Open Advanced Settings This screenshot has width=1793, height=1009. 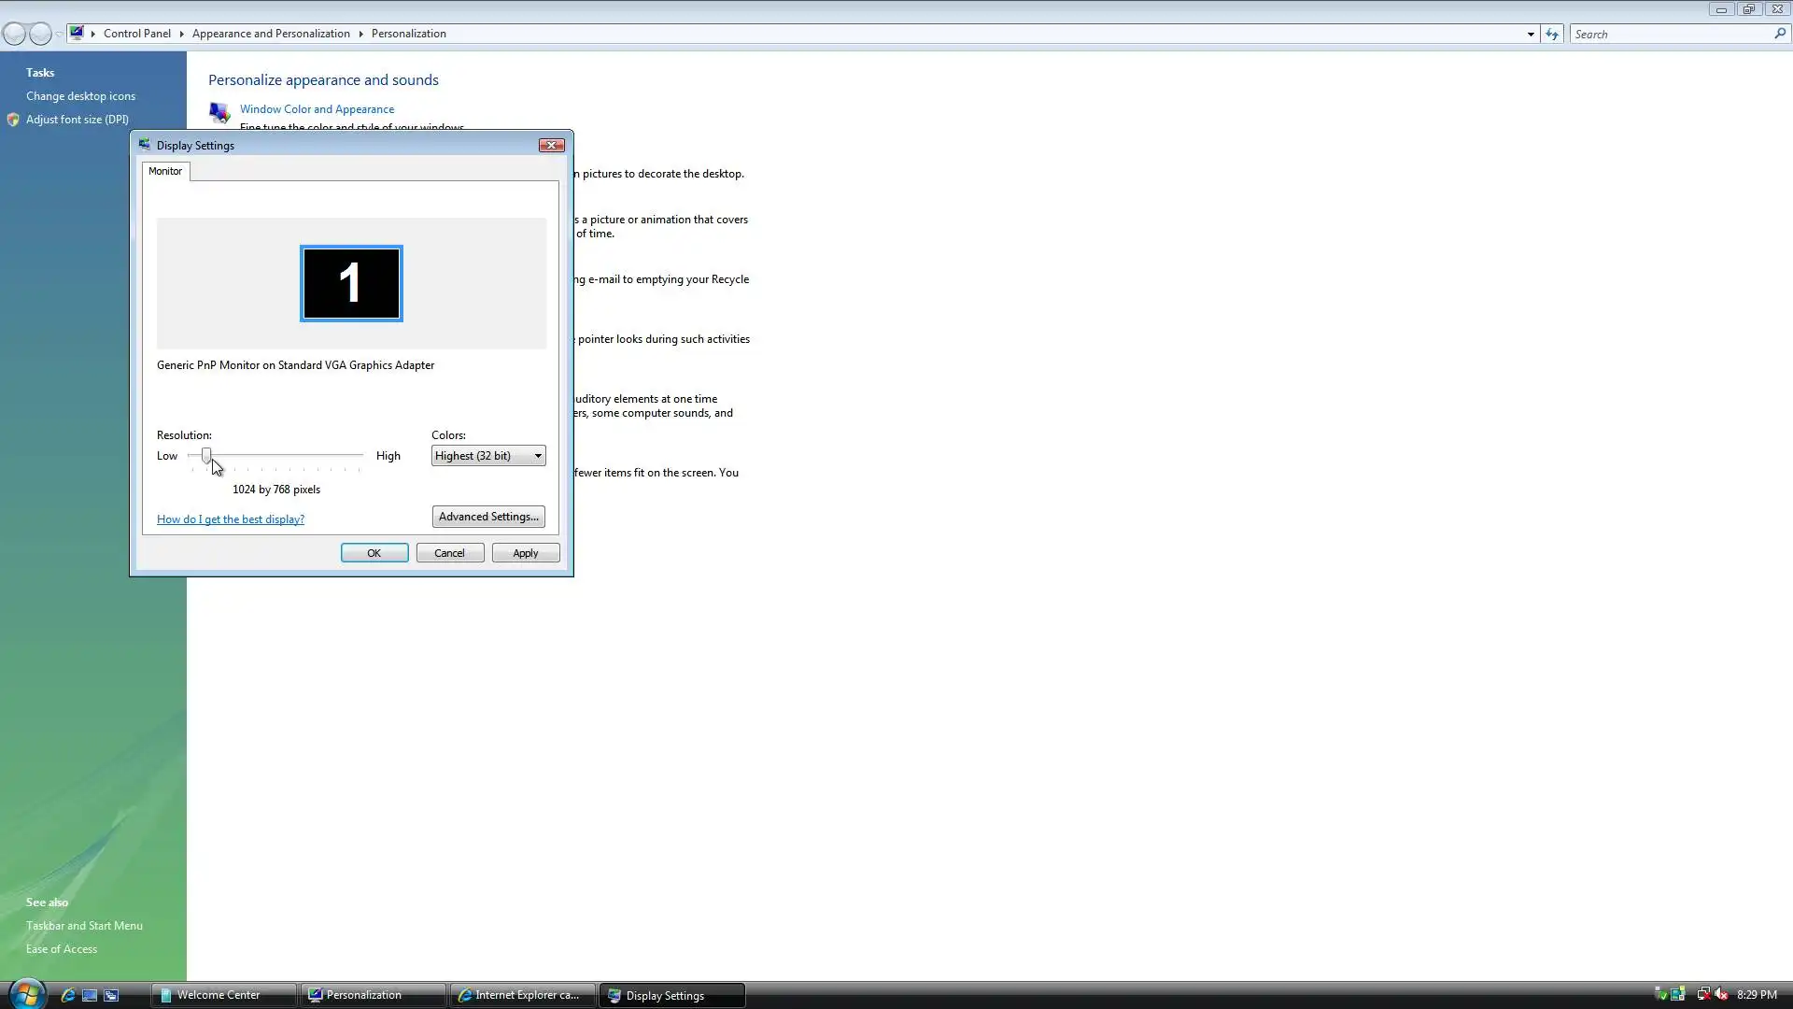[x=488, y=517]
